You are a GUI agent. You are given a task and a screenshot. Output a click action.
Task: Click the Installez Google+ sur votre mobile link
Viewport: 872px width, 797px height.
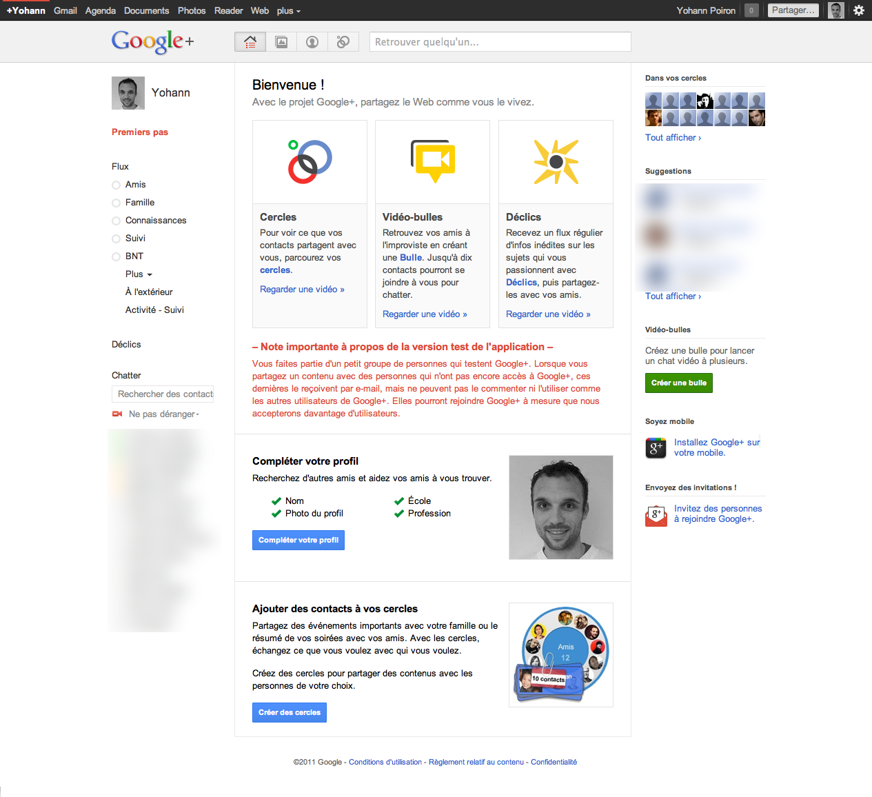[717, 447]
